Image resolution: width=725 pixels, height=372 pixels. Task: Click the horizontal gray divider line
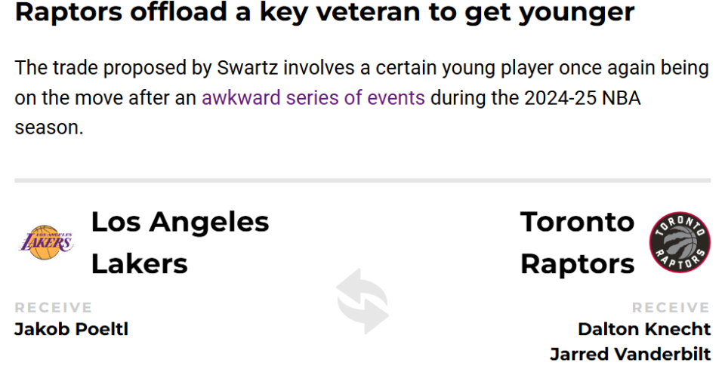point(362,180)
